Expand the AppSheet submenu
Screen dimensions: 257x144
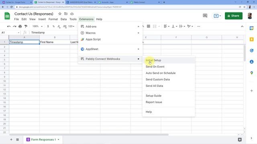(x=110, y=49)
